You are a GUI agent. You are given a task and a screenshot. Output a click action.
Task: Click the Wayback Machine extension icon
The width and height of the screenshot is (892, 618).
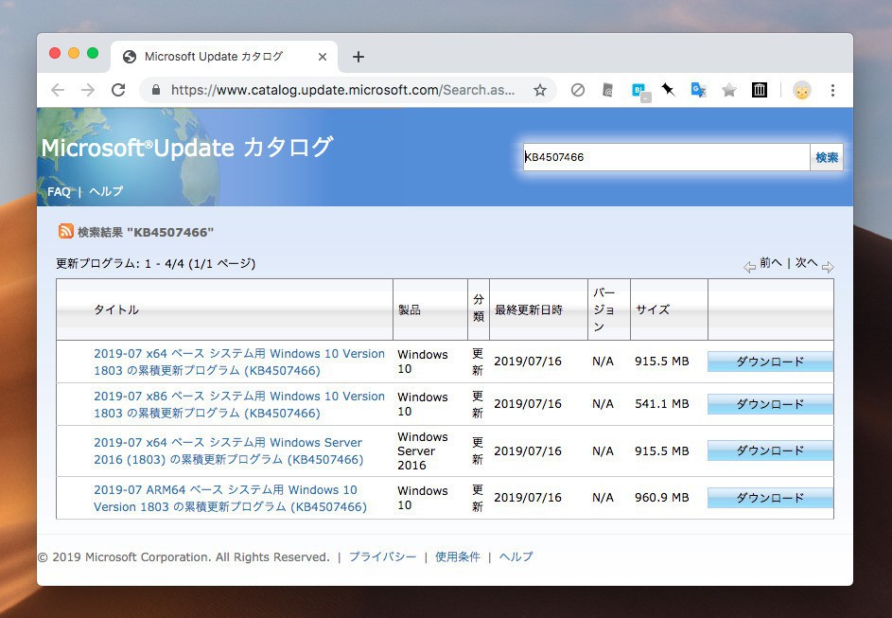pyautogui.click(x=760, y=90)
